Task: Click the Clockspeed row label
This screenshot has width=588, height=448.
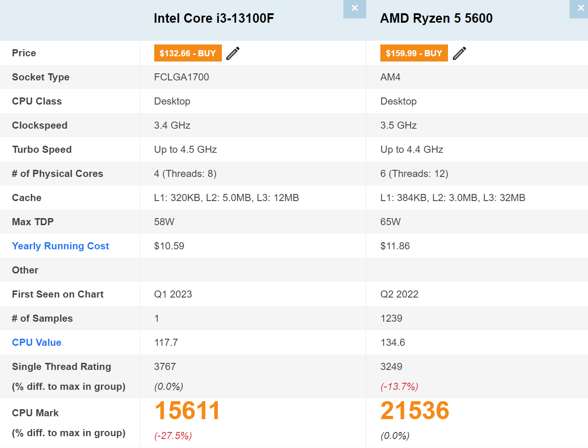Action: 40,125
